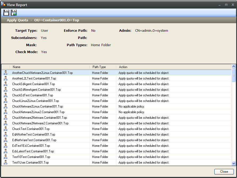The height and width of the screenshot is (178, 237).
Task: Click the View Report app icon in title bar
Action: point(3,4)
